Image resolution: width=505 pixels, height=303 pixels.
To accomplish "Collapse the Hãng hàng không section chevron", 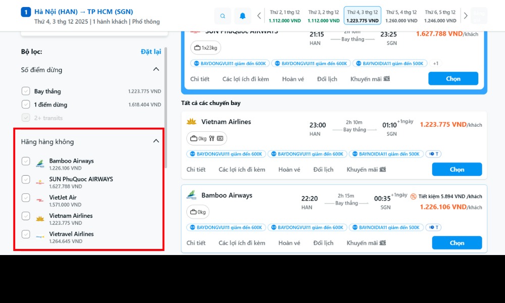I will 156,141.
